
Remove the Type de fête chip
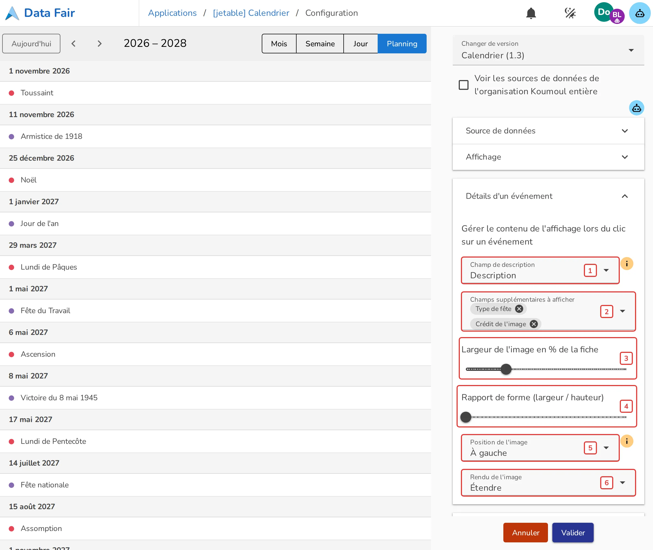519,309
